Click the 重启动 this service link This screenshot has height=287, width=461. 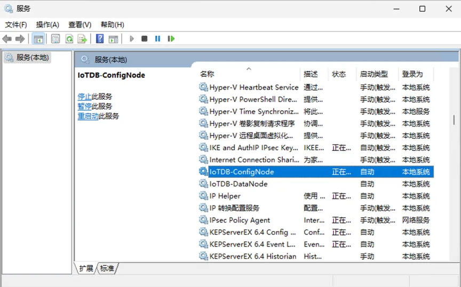(88, 116)
